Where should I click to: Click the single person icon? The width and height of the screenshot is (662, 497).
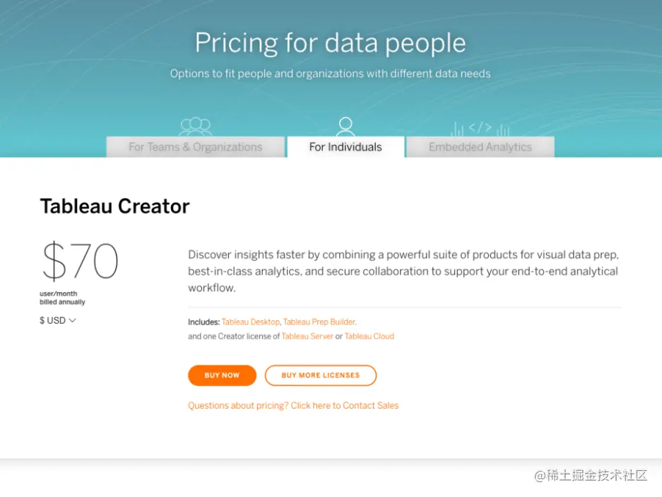(345, 127)
